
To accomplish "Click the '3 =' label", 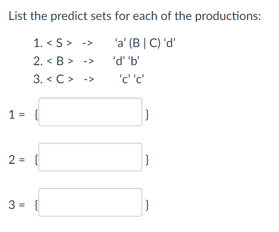I will pyautogui.click(x=17, y=205).
